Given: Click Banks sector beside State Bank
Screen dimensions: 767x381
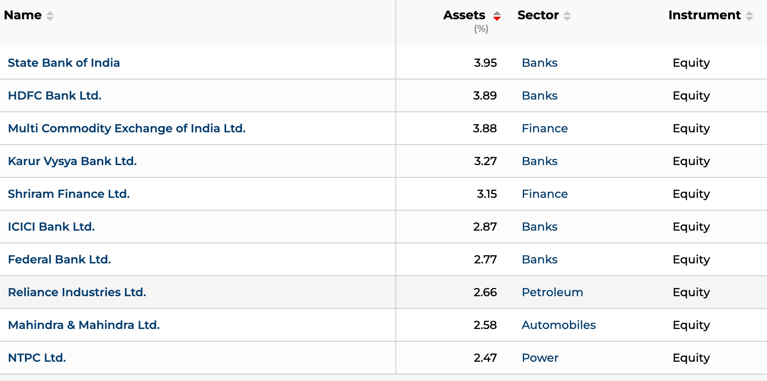Looking at the screenshot, I should point(540,63).
